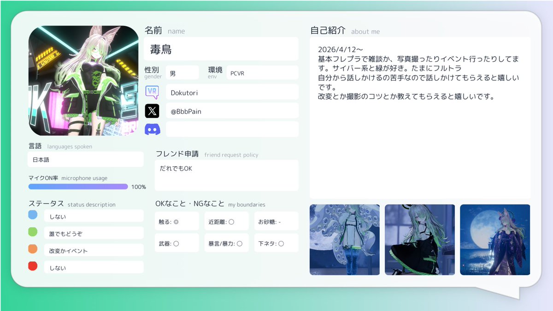The width and height of the screenshot is (553, 311).
Task: Open the full-moon kimono gallery photo
Action: (495, 240)
